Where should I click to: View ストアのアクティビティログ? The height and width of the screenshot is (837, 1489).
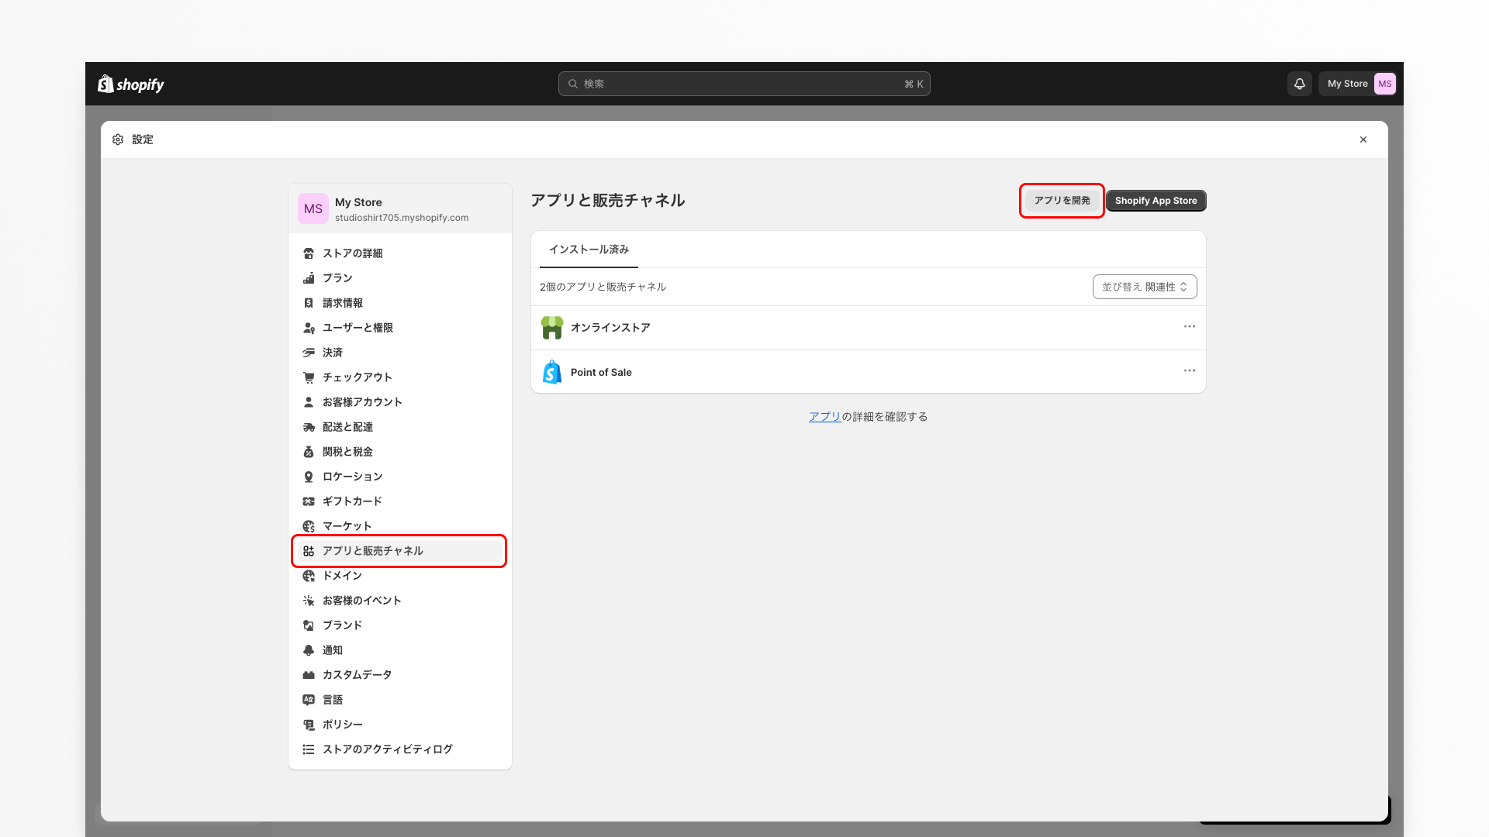(x=400, y=749)
